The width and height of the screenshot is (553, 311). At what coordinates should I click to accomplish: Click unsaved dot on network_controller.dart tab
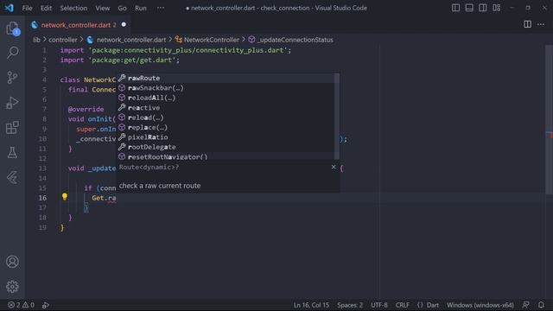click(124, 24)
